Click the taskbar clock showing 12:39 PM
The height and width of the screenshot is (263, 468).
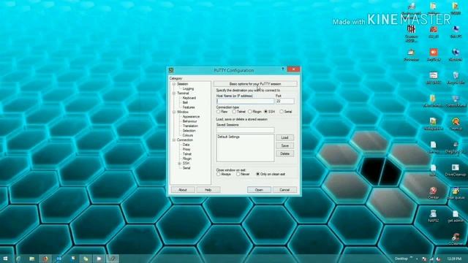click(x=454, y=259)
